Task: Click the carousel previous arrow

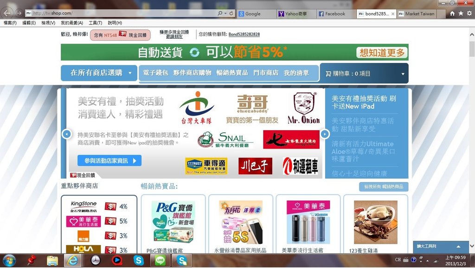Action: [67, 134]
